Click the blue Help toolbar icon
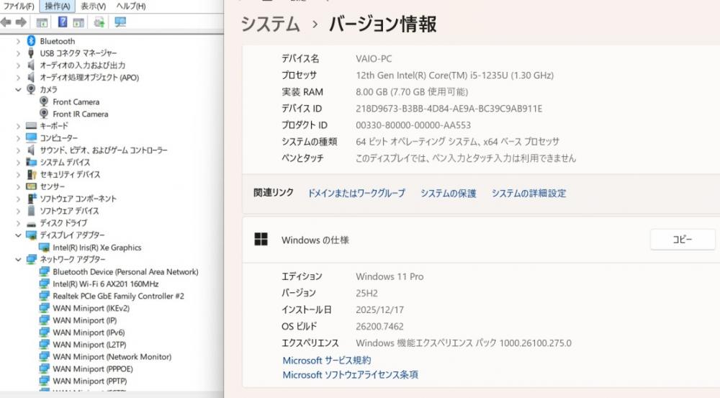 coord(63,22)
